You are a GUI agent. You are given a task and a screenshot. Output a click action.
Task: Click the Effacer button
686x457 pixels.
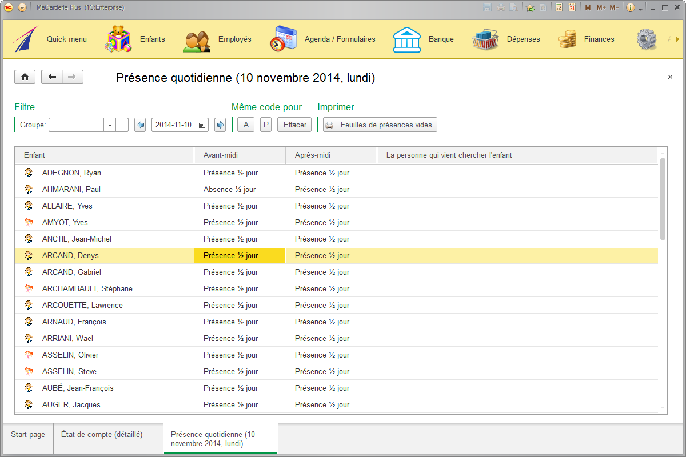pos(294,125)
